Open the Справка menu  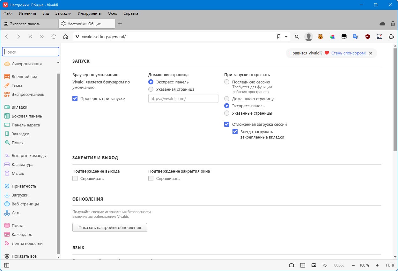130,13
